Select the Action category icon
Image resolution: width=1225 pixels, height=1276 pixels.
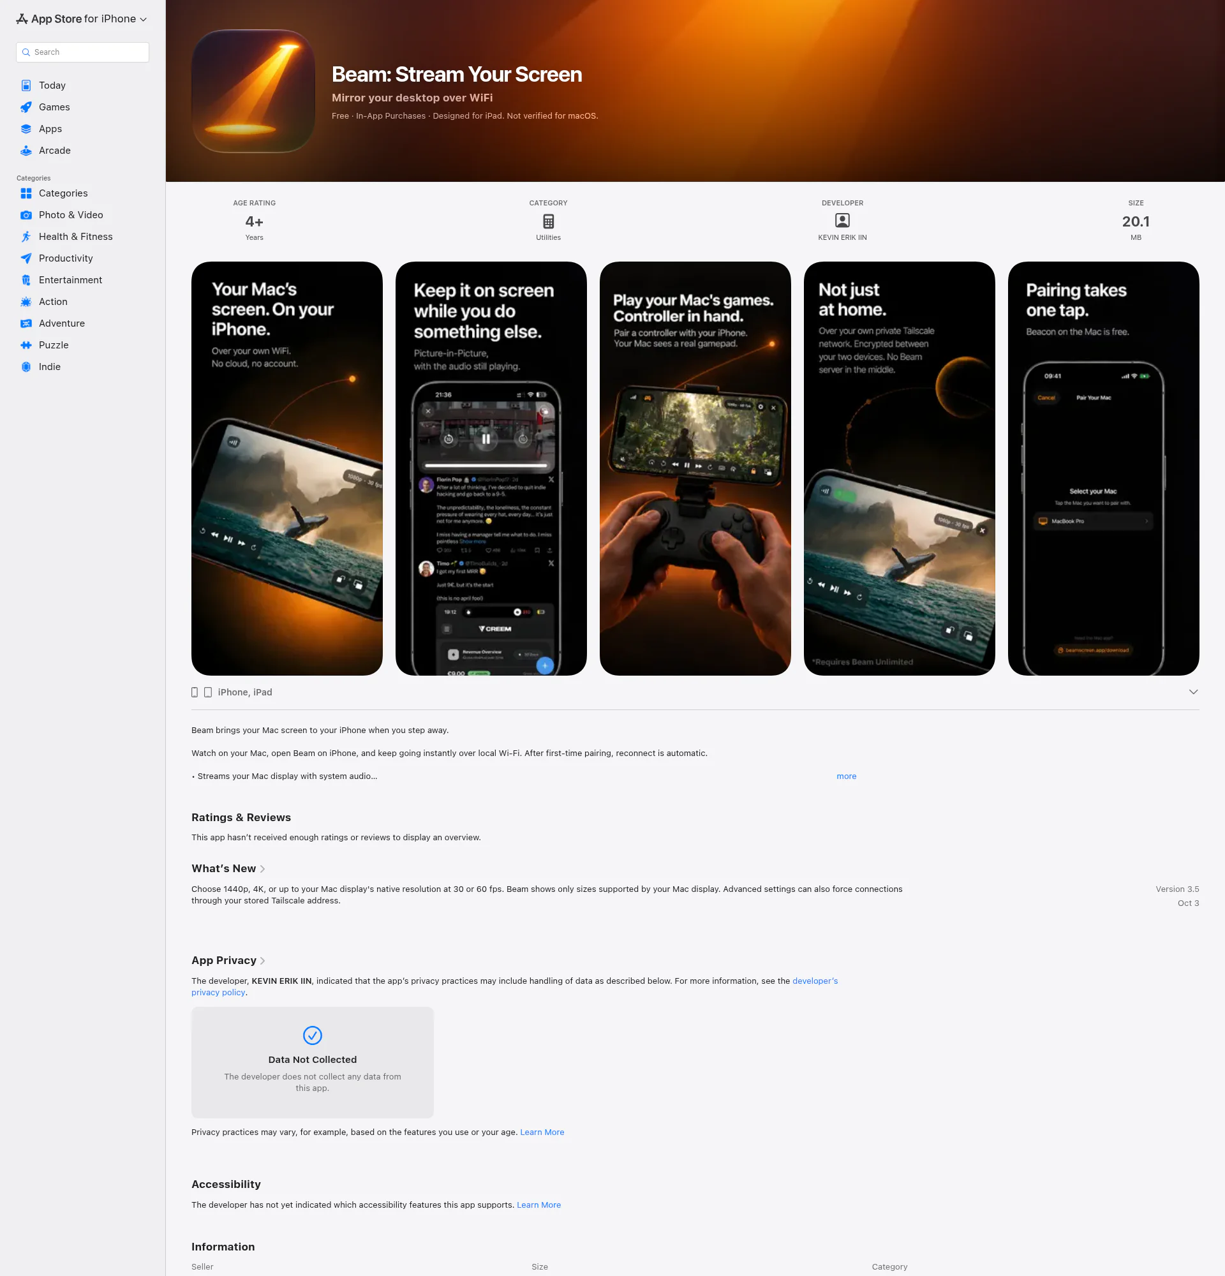point(26,301)
